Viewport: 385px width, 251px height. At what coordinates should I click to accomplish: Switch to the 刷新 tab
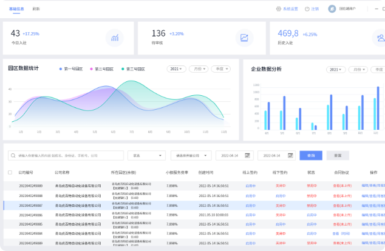click(x=36, y=9)
